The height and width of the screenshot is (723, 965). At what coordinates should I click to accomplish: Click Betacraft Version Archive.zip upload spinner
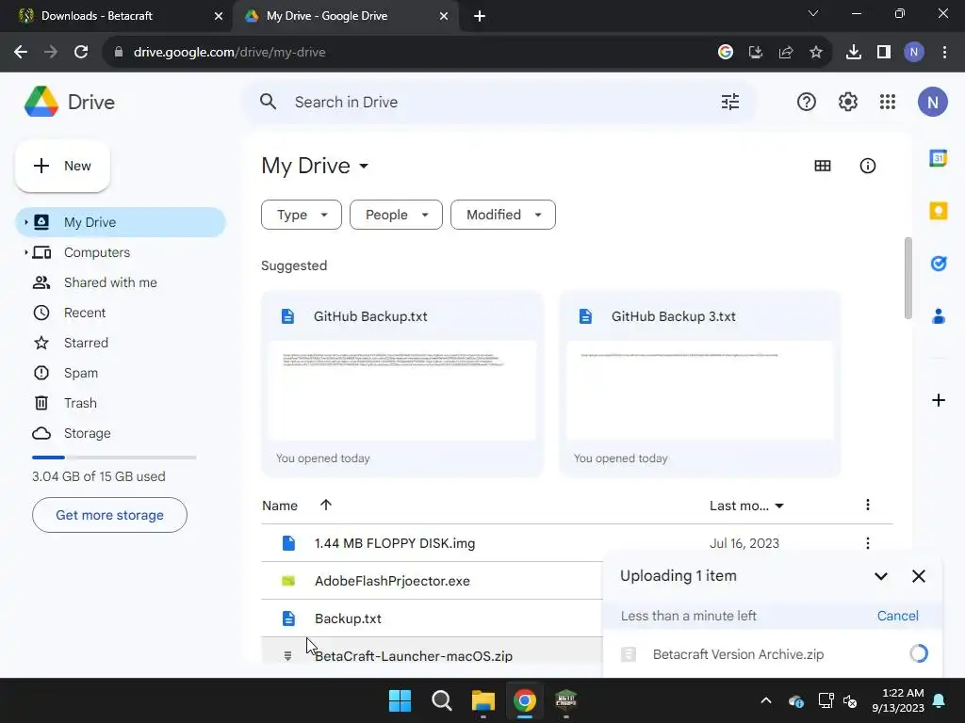[x=918, y=653]
